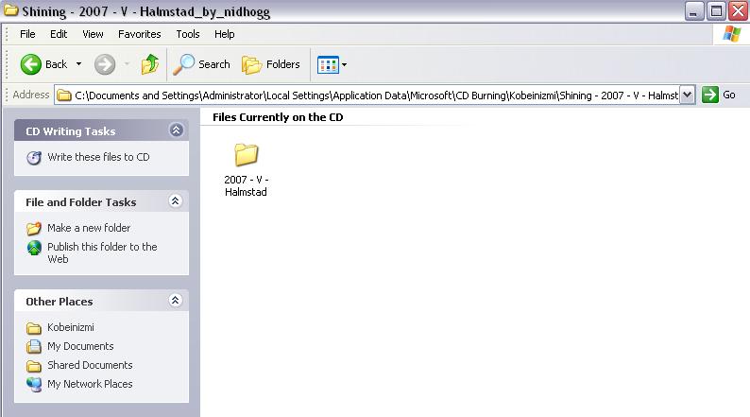
Task: Click the window title folder icon
Action: tap(11, 10)
